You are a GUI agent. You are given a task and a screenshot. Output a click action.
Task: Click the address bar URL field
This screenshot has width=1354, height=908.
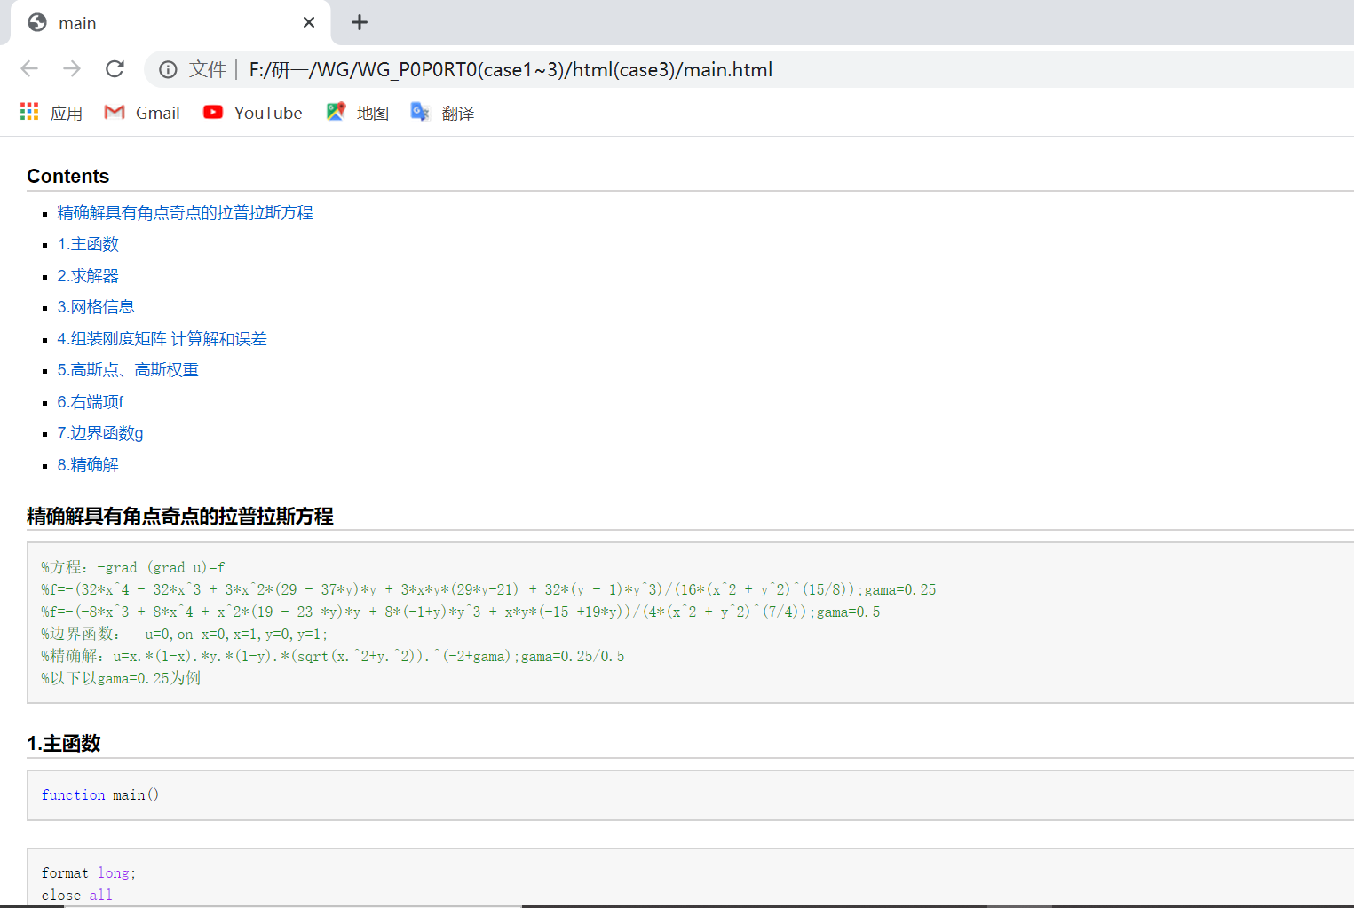click(511, 69)
